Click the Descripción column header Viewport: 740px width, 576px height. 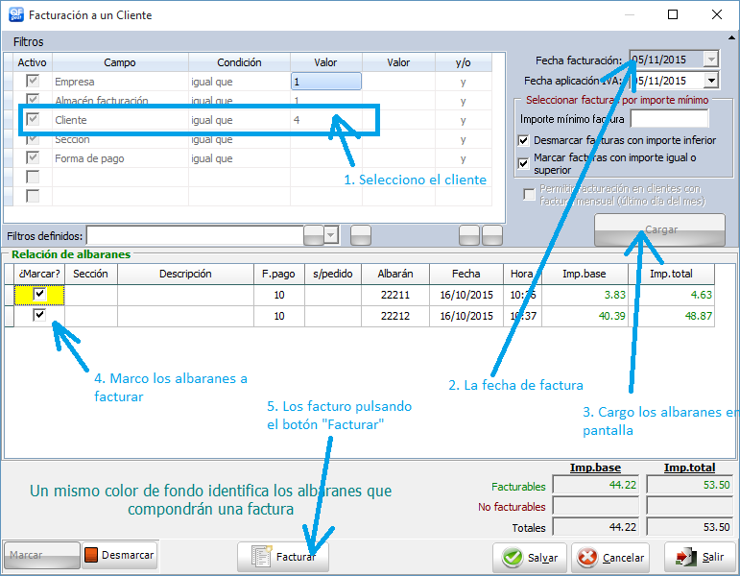[185, 274]
